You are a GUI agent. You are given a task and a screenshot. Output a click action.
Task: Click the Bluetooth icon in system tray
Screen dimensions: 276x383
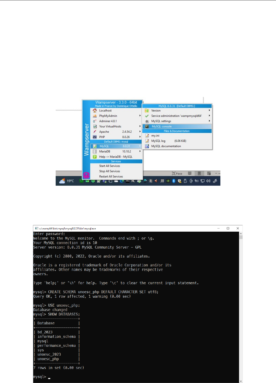pyautogui.click(x=174, y=181)
